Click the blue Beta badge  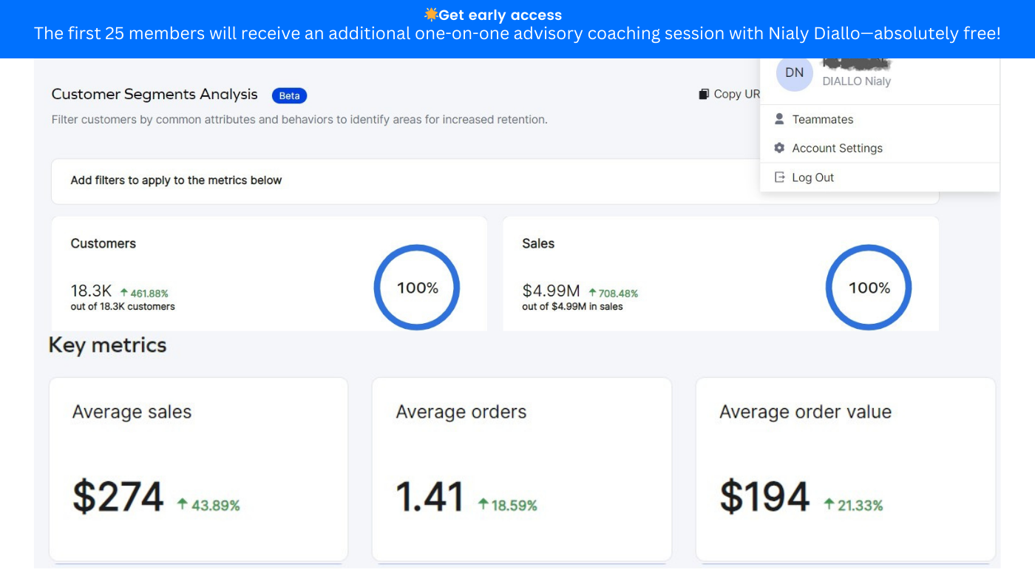289,95
